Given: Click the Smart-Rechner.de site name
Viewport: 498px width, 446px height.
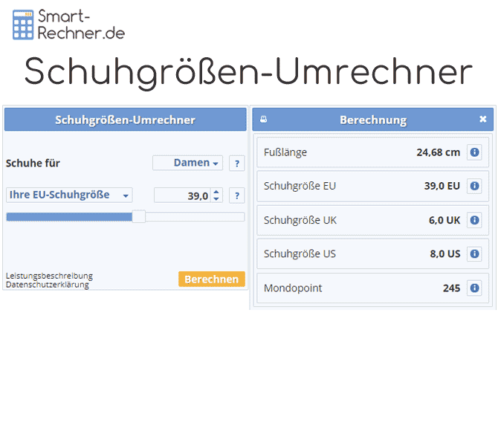Looking at the screenshot, I should coord(83,25).
